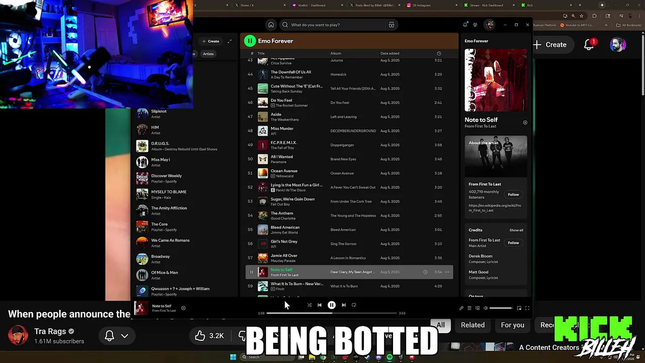
Task: Sort tracks by Date added header
Action: click(x=390, y=53)
